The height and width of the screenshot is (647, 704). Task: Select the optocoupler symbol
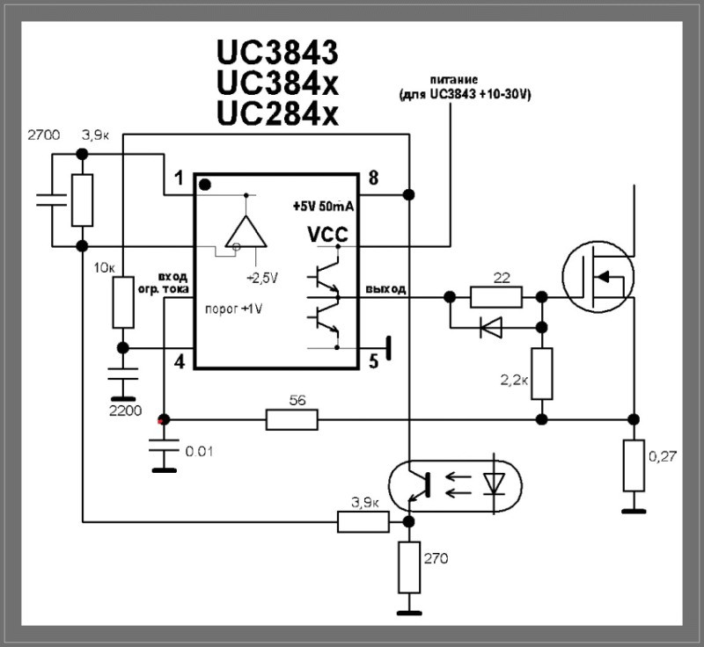tap(455, 486)
